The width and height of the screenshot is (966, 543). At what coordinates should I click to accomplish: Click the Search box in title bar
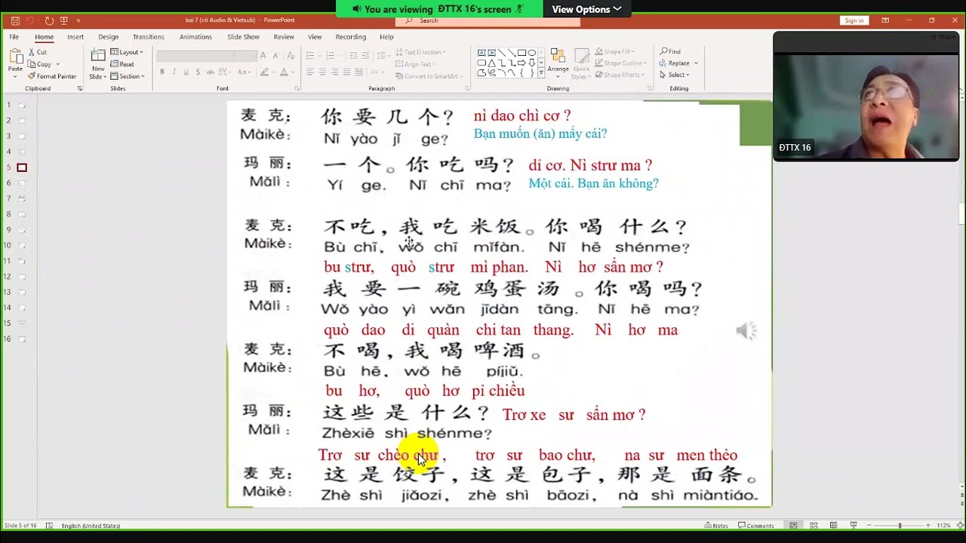(488, 20)
